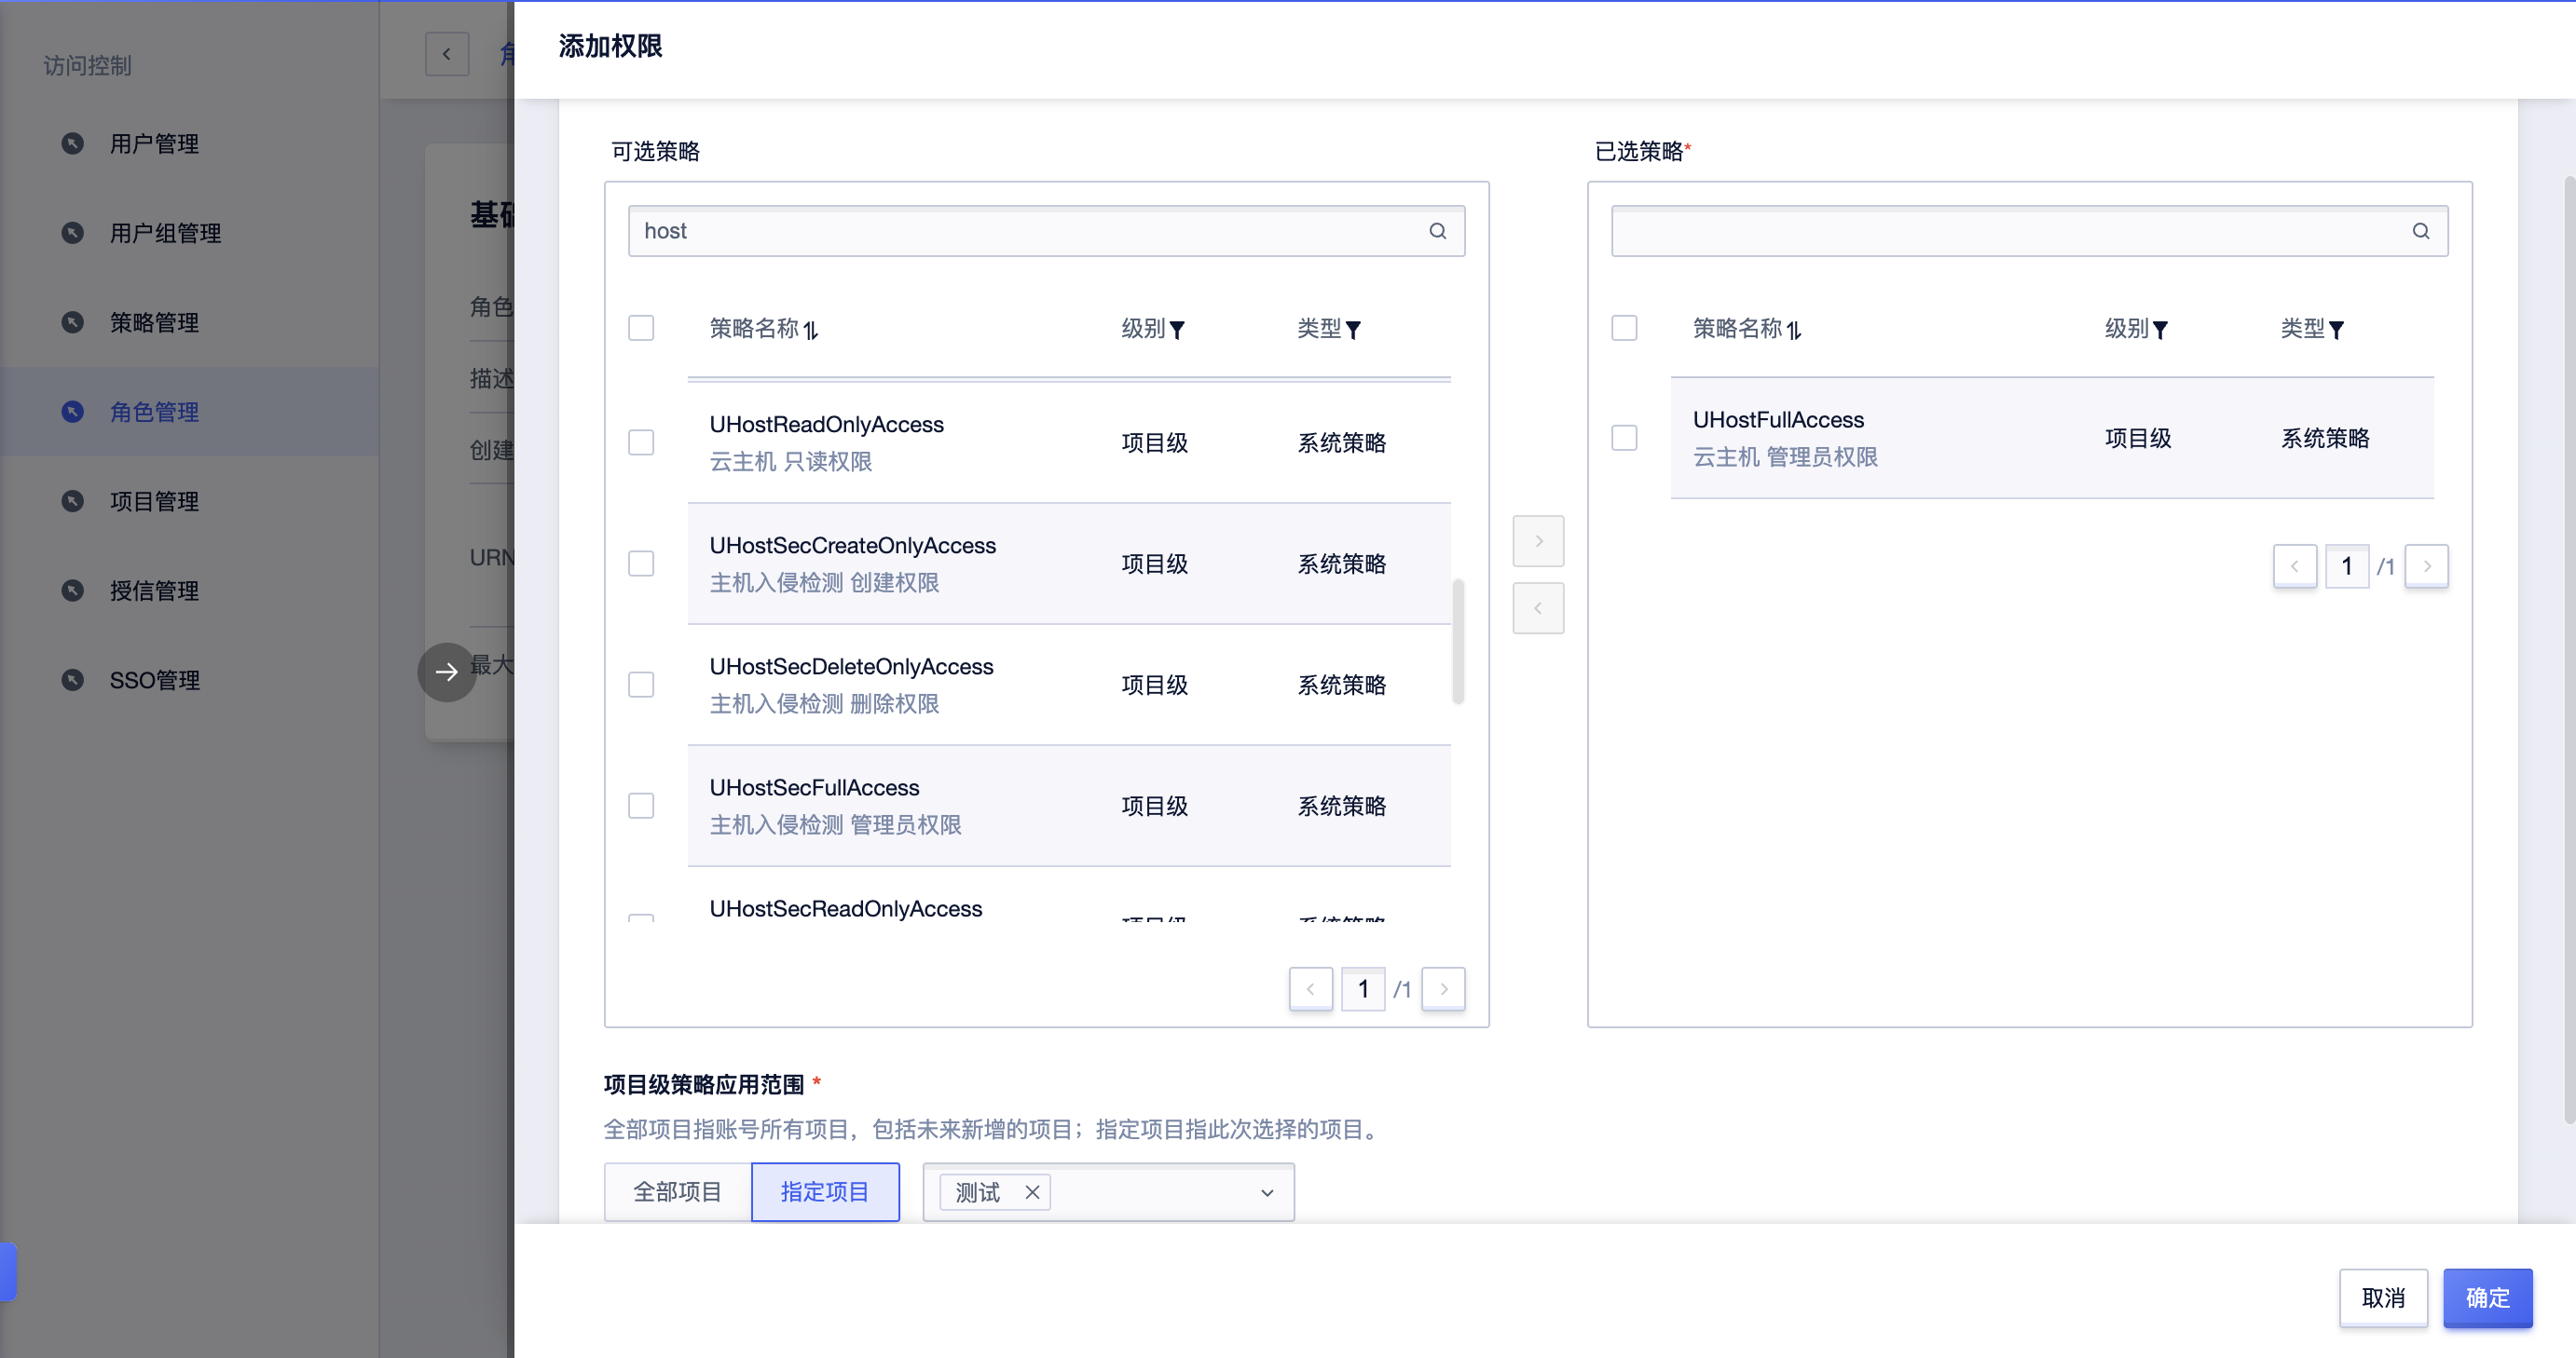Select the 用户管理 sidebar icon

[x=73, y=143]
